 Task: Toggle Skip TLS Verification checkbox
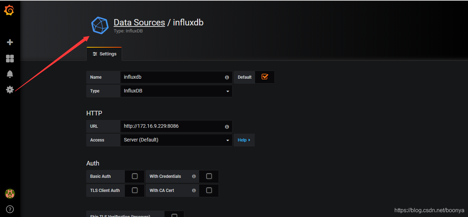pos(174,215)
